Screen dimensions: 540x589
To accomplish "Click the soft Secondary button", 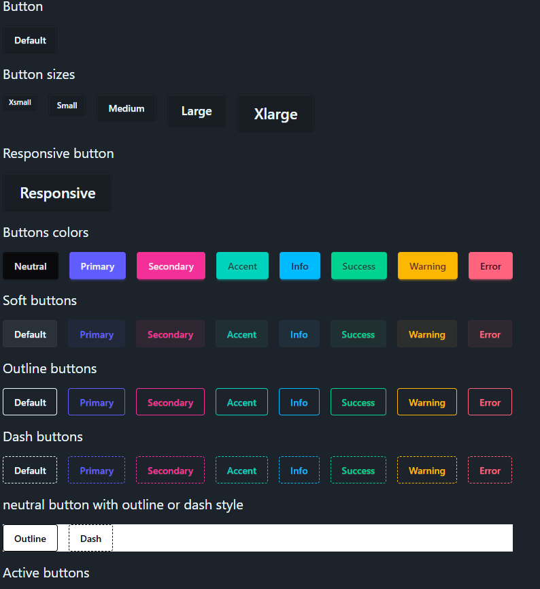I will pyautogui.click(x=171, y=334).
